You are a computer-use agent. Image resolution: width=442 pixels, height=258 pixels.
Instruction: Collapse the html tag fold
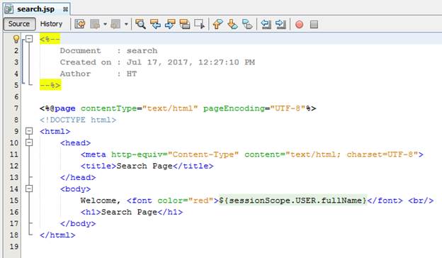pyautogui.click(x=29, y=131)
